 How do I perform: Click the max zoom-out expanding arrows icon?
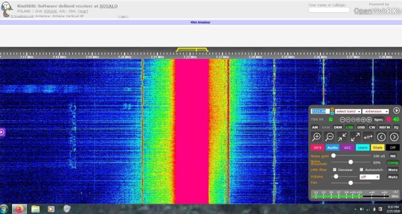355,137
